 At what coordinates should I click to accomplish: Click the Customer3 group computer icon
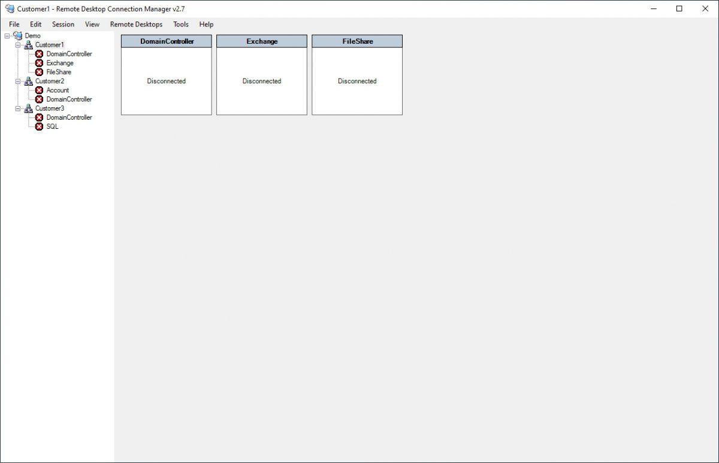(x=28, y=108)
